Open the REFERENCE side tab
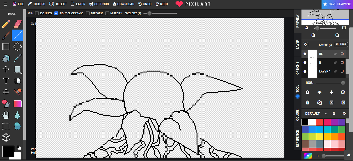 (x=298, y=139)
